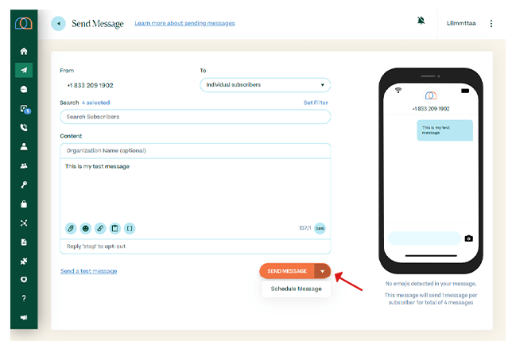516x353 pixels.
Task: Click the Set Filter link
Action: coord(315,103)
